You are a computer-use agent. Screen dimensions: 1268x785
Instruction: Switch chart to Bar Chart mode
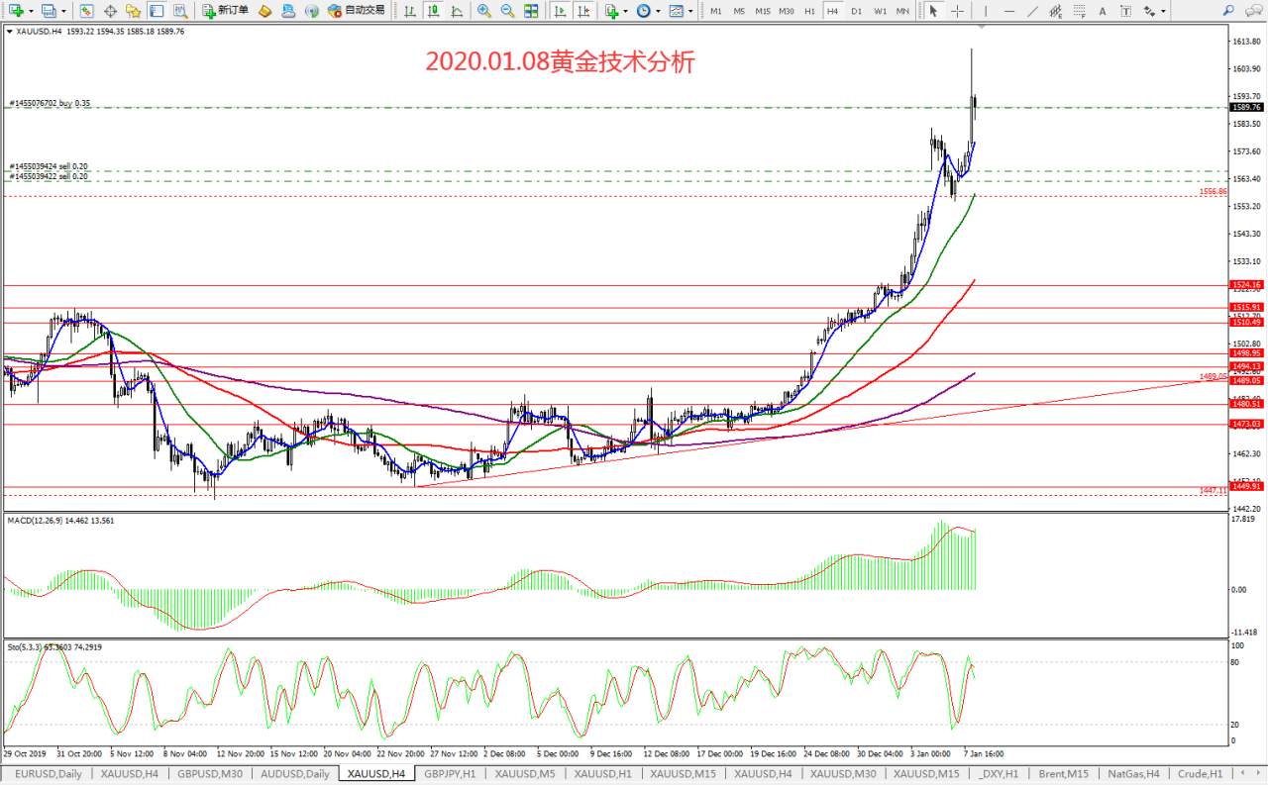410,10
